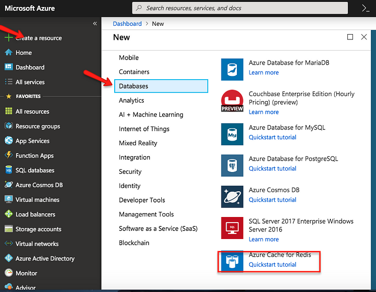Screen dimensions: 376x292
Task: Click the Function Apps lightning icon
Action: coord(8,155)
